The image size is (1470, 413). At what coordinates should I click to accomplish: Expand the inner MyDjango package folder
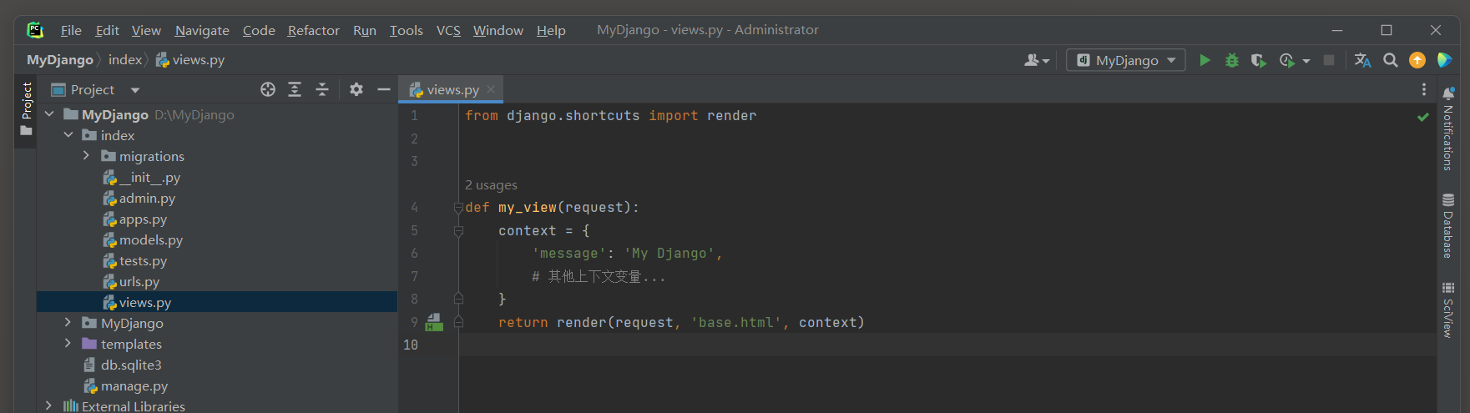click(68, 323)
